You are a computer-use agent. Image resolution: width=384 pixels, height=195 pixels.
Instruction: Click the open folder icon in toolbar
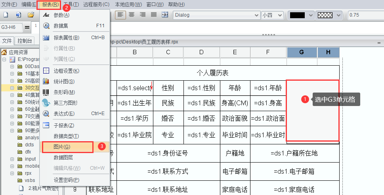[31, 15]
